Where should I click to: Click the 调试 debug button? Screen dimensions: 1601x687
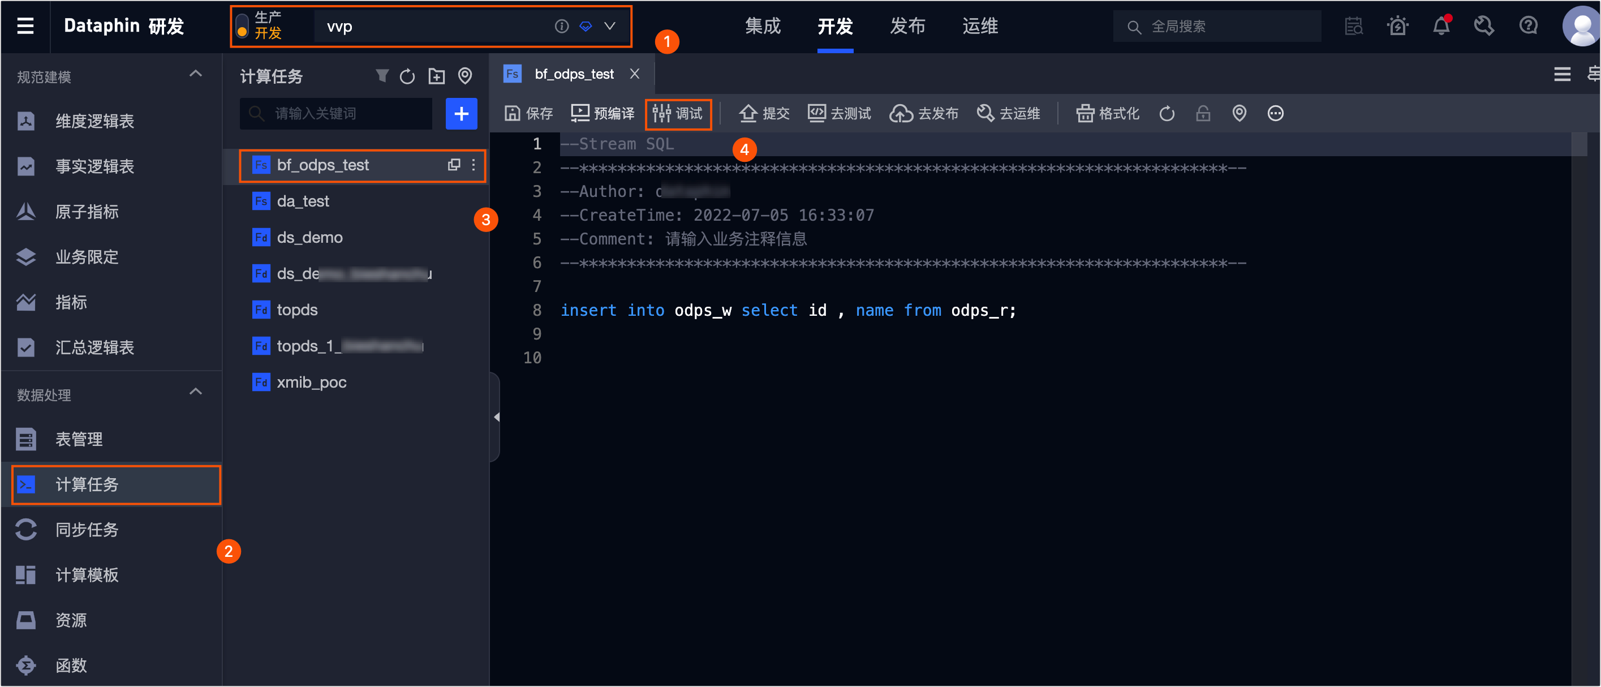pyautogui.click(x=678, y=113)
